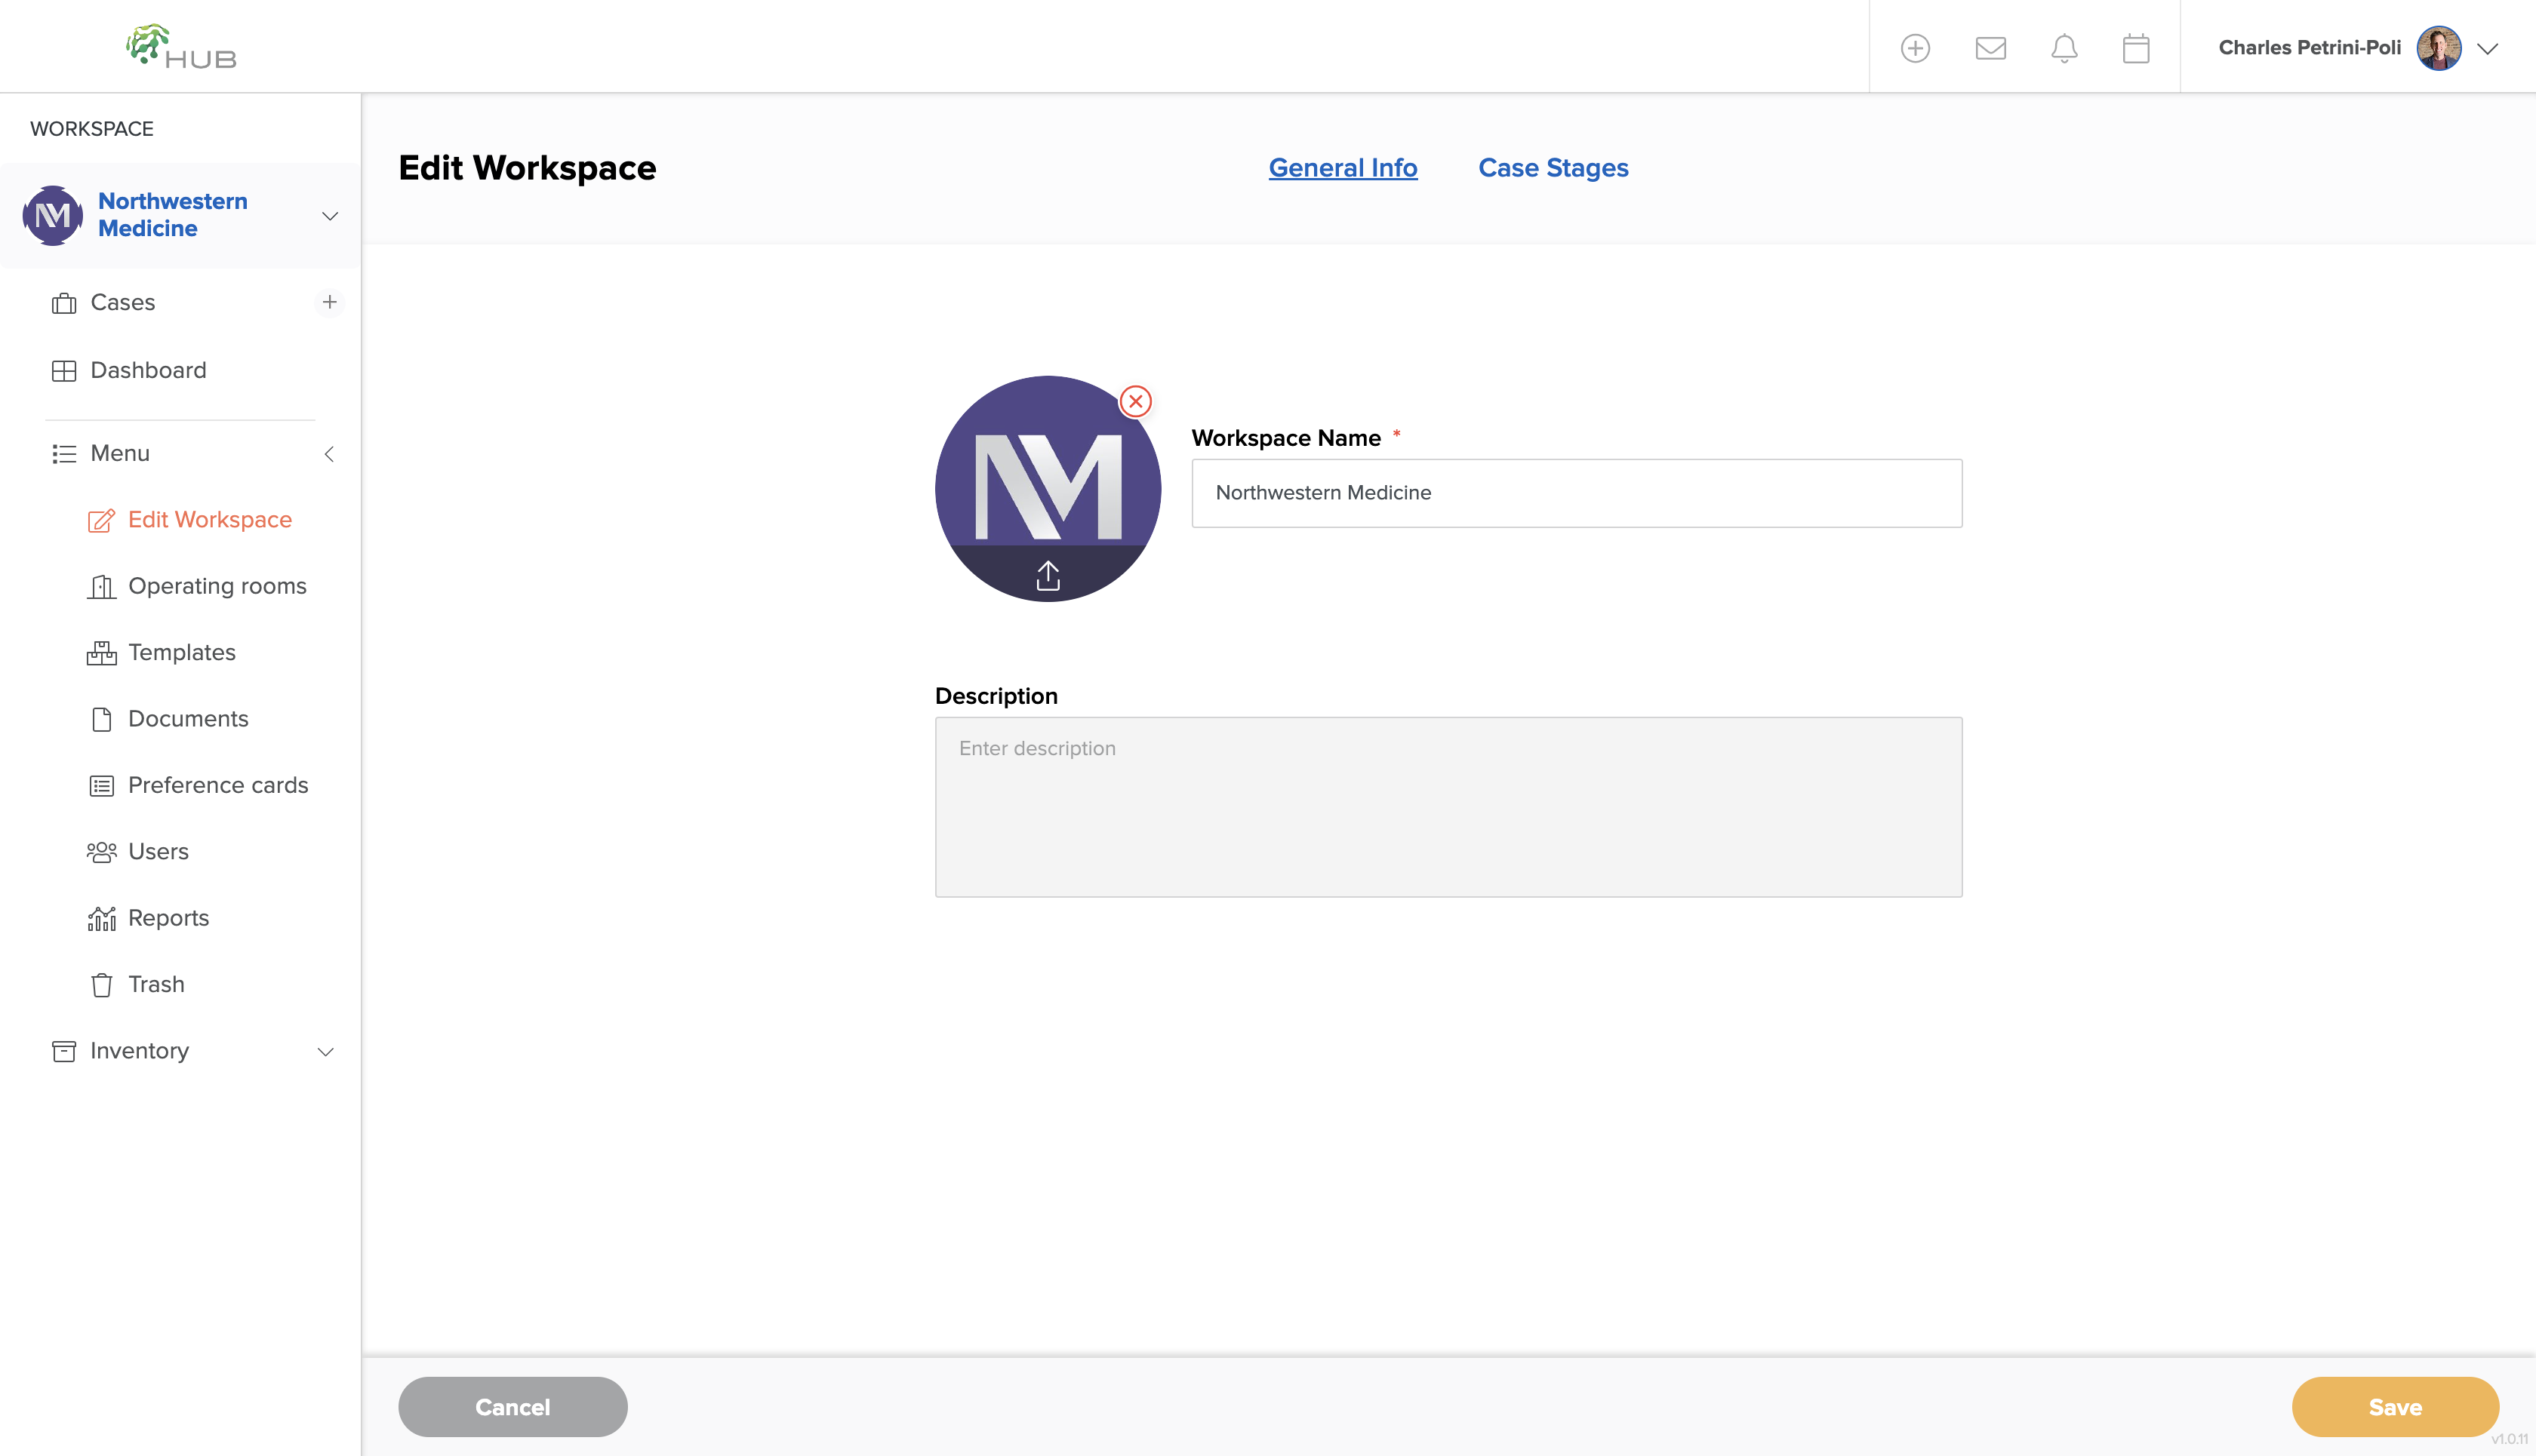Focus the Workspace Name input field
Image resolution: width=2536 pixels, height=1456 pixels.
tap(1577, 493)
